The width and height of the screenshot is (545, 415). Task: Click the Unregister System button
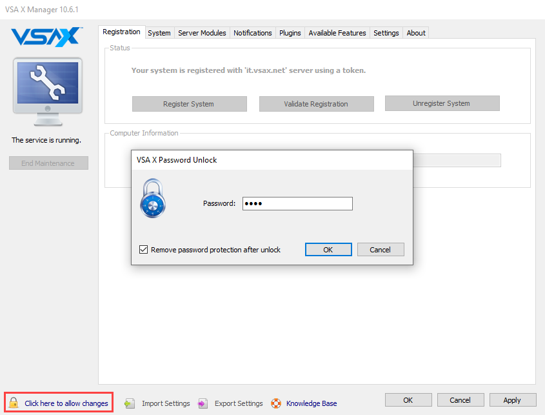442,103
